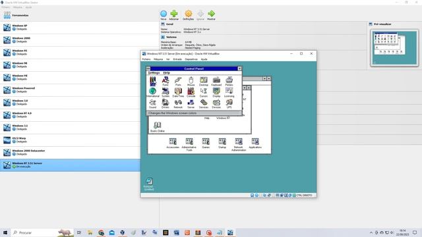422x237 pixels.
Task: Open the Fonts applet in Control Panel
Action: pos(166,81)
